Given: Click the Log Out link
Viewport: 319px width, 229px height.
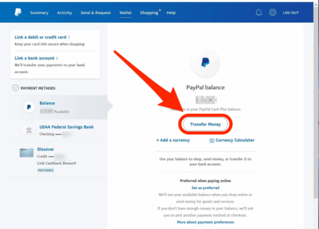Looking at the screenshot, I should [x=291, y=13].
